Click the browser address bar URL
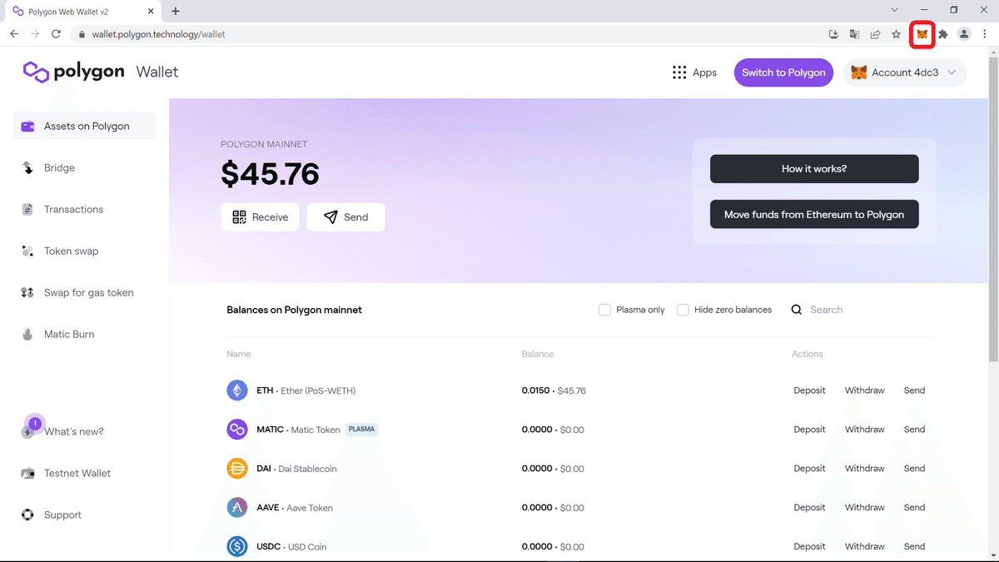999x562 pixels. (x=158, y=34)
